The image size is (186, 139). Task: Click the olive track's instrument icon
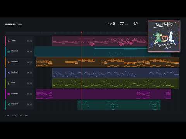pos(9,83)
